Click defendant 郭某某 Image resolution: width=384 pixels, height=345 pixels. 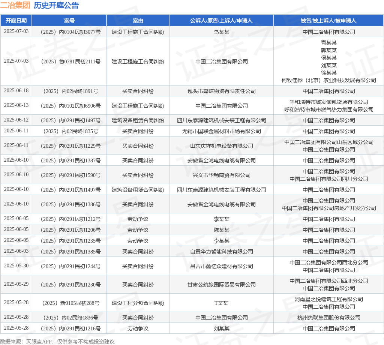tap(328, 51)
